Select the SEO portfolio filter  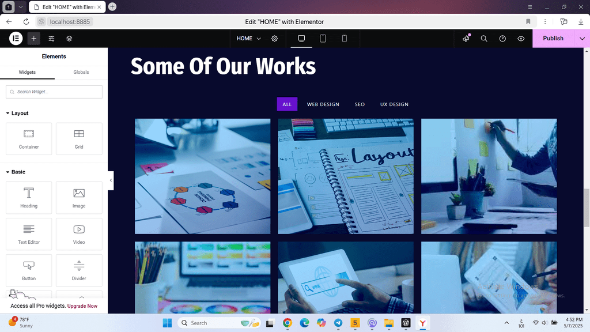click(360, 104)
